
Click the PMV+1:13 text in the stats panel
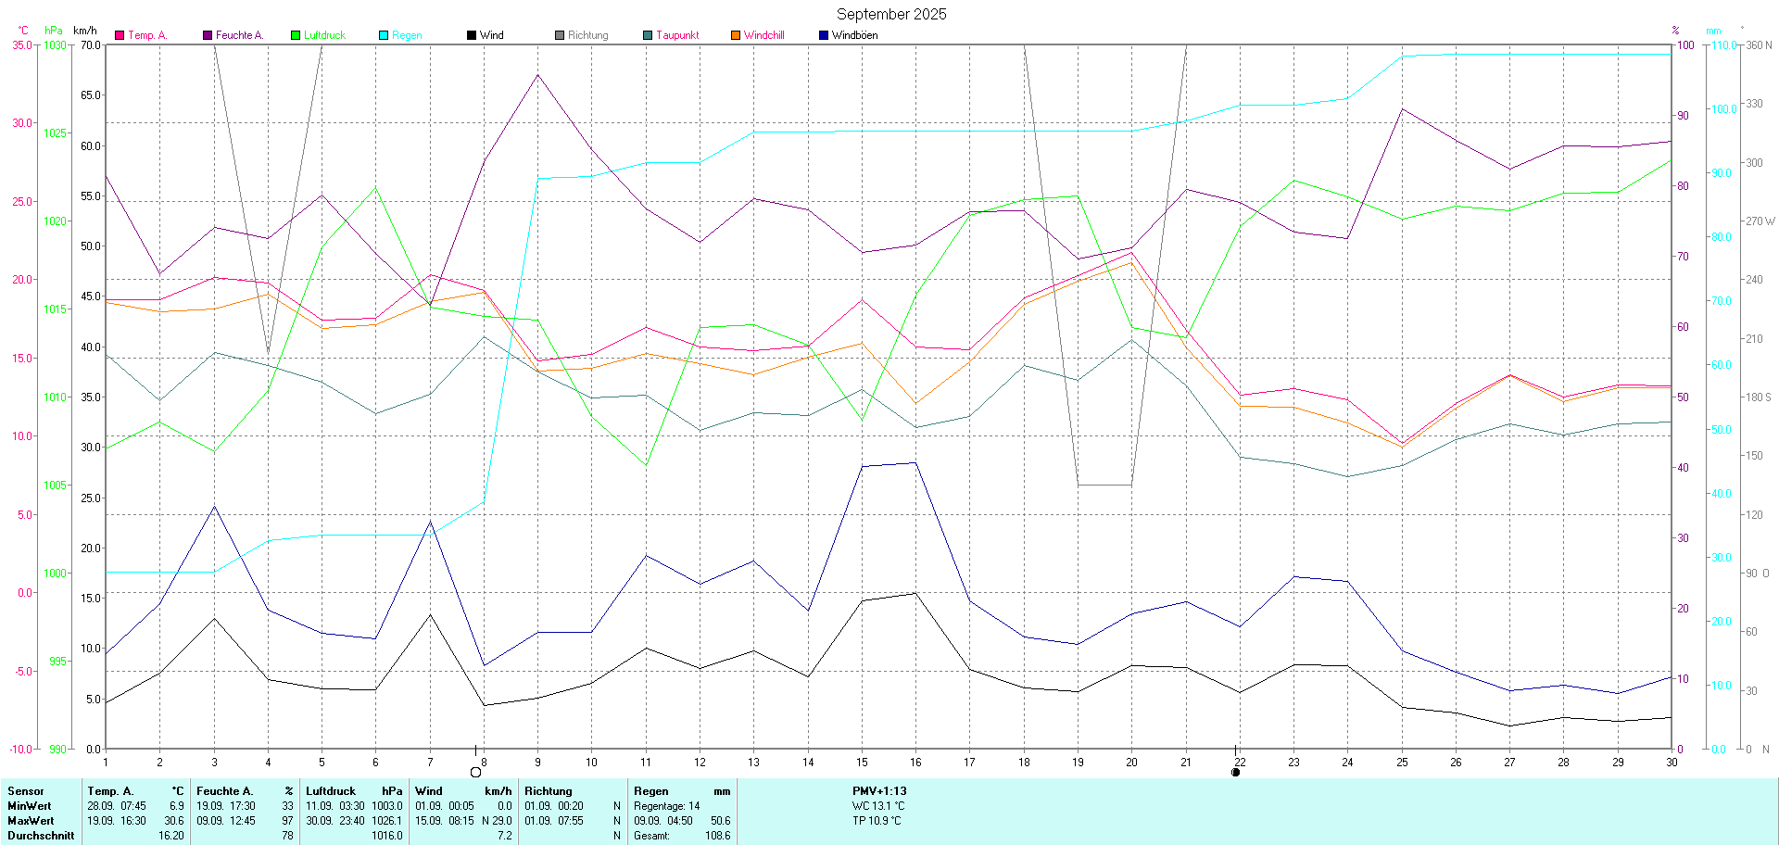coord(879,791)
